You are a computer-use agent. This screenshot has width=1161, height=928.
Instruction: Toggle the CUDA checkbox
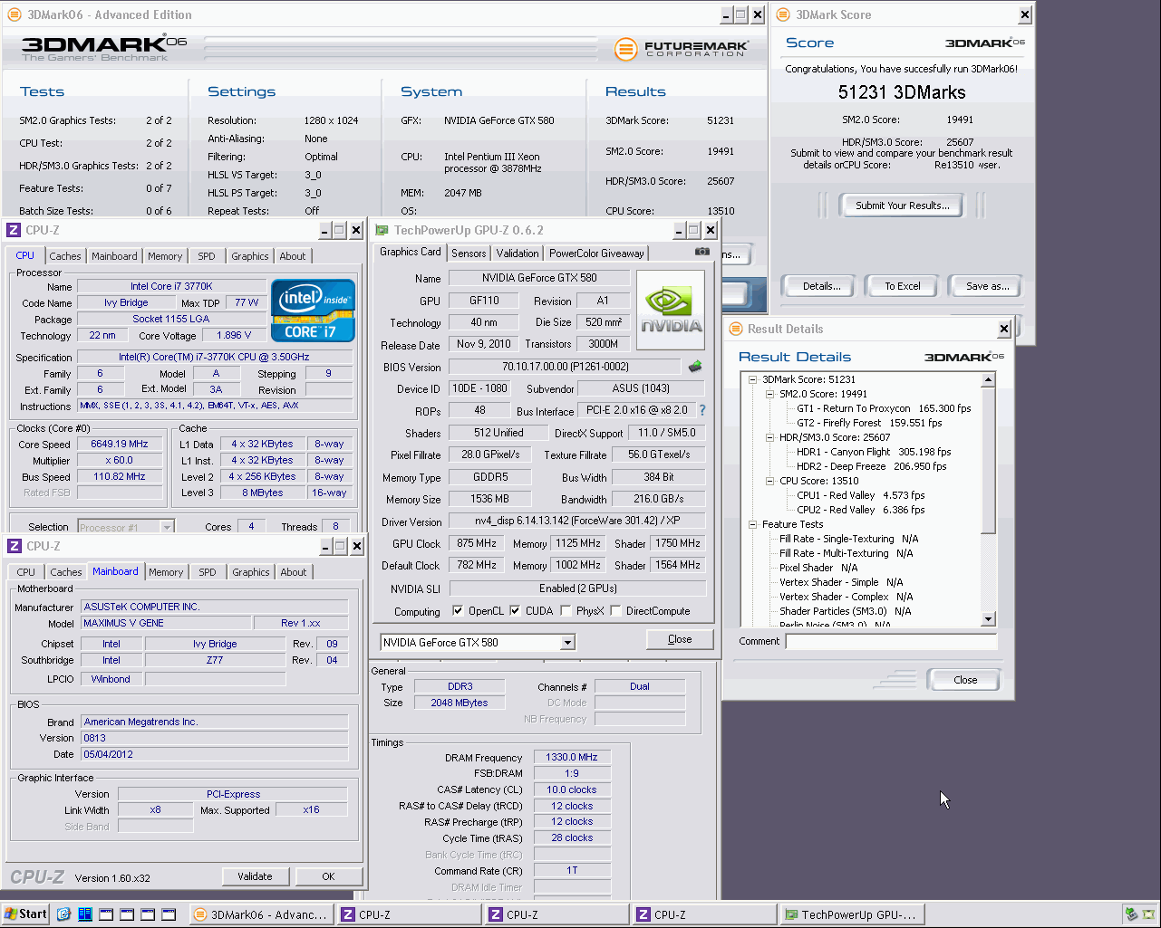click(x=515, y=611)
